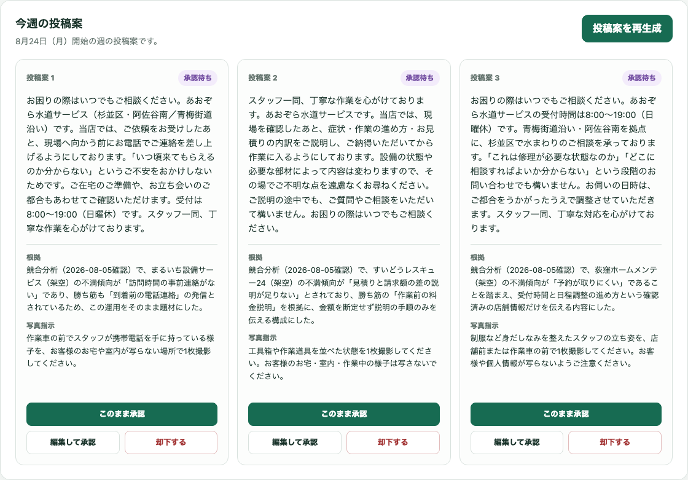Click the 今週の投稿案 heading
688x480 pixels.
49,23
